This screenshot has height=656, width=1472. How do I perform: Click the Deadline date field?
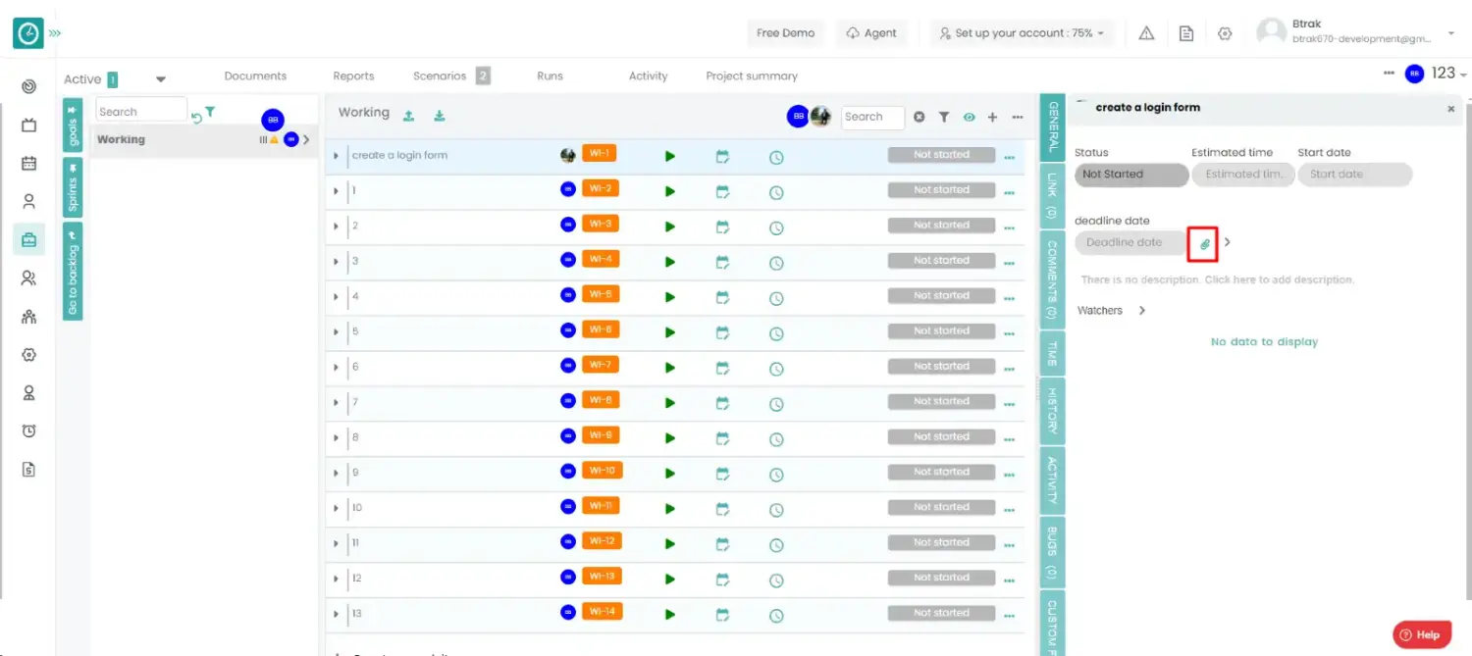1125,243
